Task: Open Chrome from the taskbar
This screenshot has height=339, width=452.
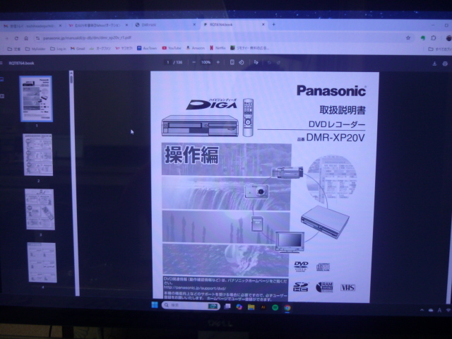Action: point(287,308)
